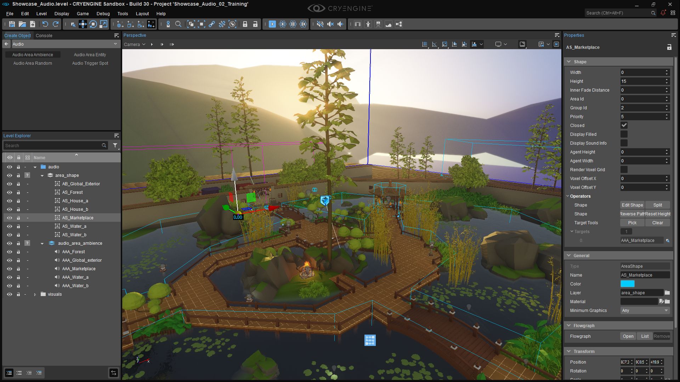
Task: Enable Display Sound Info
Action: point(624,143)
